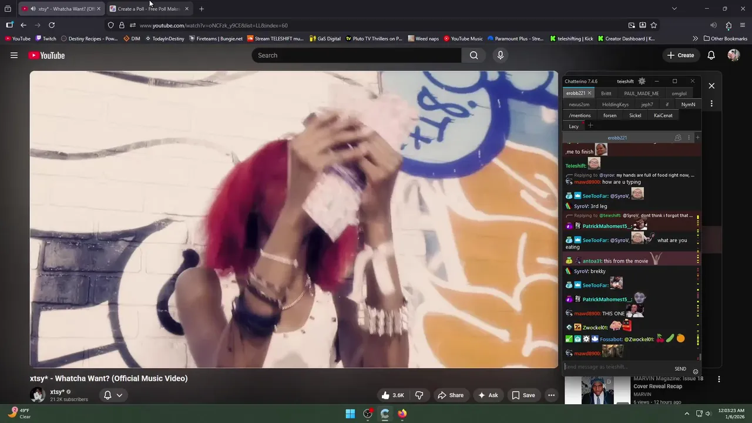The height and width of the screenshot is (423, 752).
Task: Close the YouTube playlist panel X
Action: (711, 86)
